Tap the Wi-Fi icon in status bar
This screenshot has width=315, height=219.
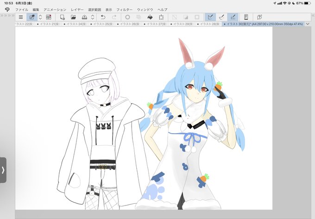285,3
